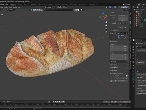
Task: Open the Render properties tab icon
Action: click(x=133, y=47)
